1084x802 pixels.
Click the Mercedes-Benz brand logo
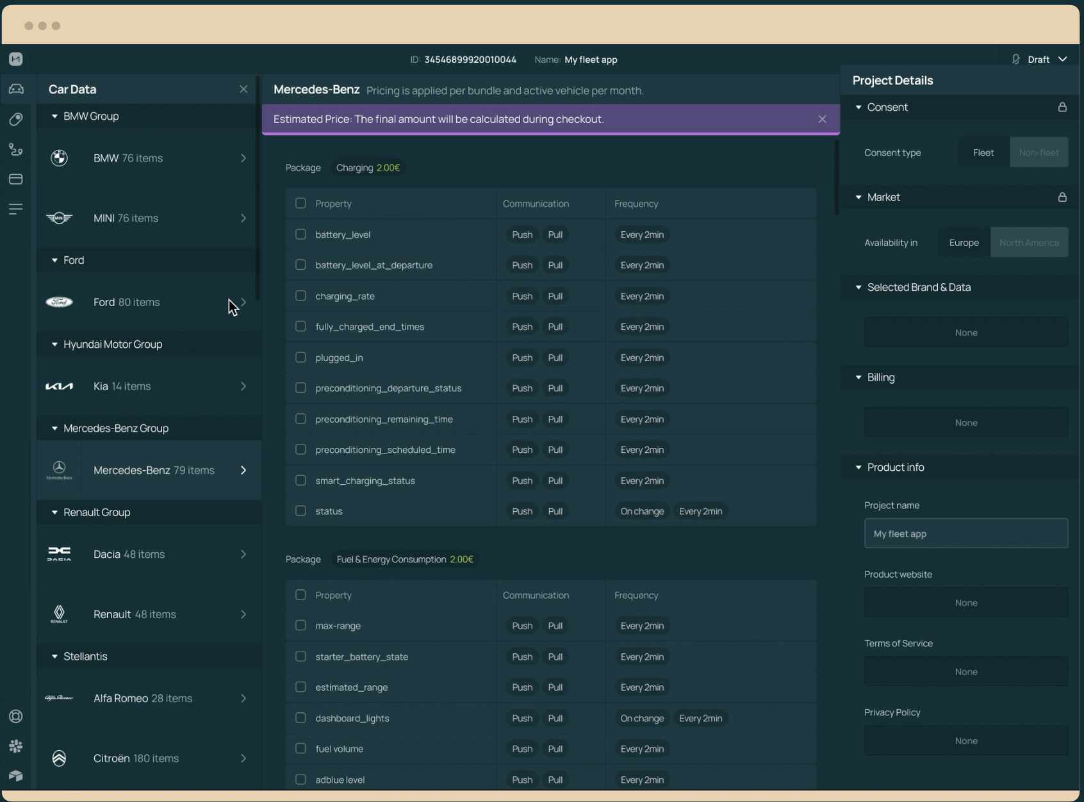[59, 470]
